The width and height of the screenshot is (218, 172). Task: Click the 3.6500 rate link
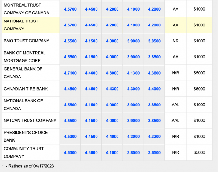[154, 152]
